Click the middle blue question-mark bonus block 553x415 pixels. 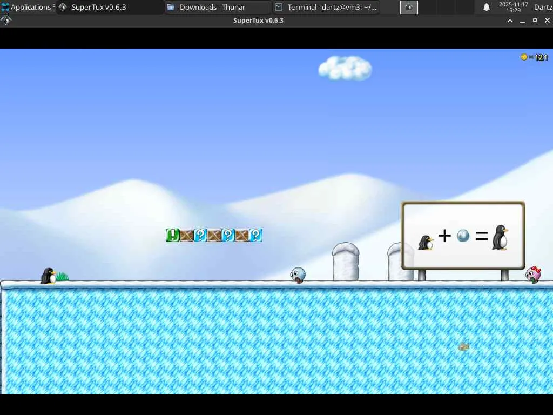[228, 235]
